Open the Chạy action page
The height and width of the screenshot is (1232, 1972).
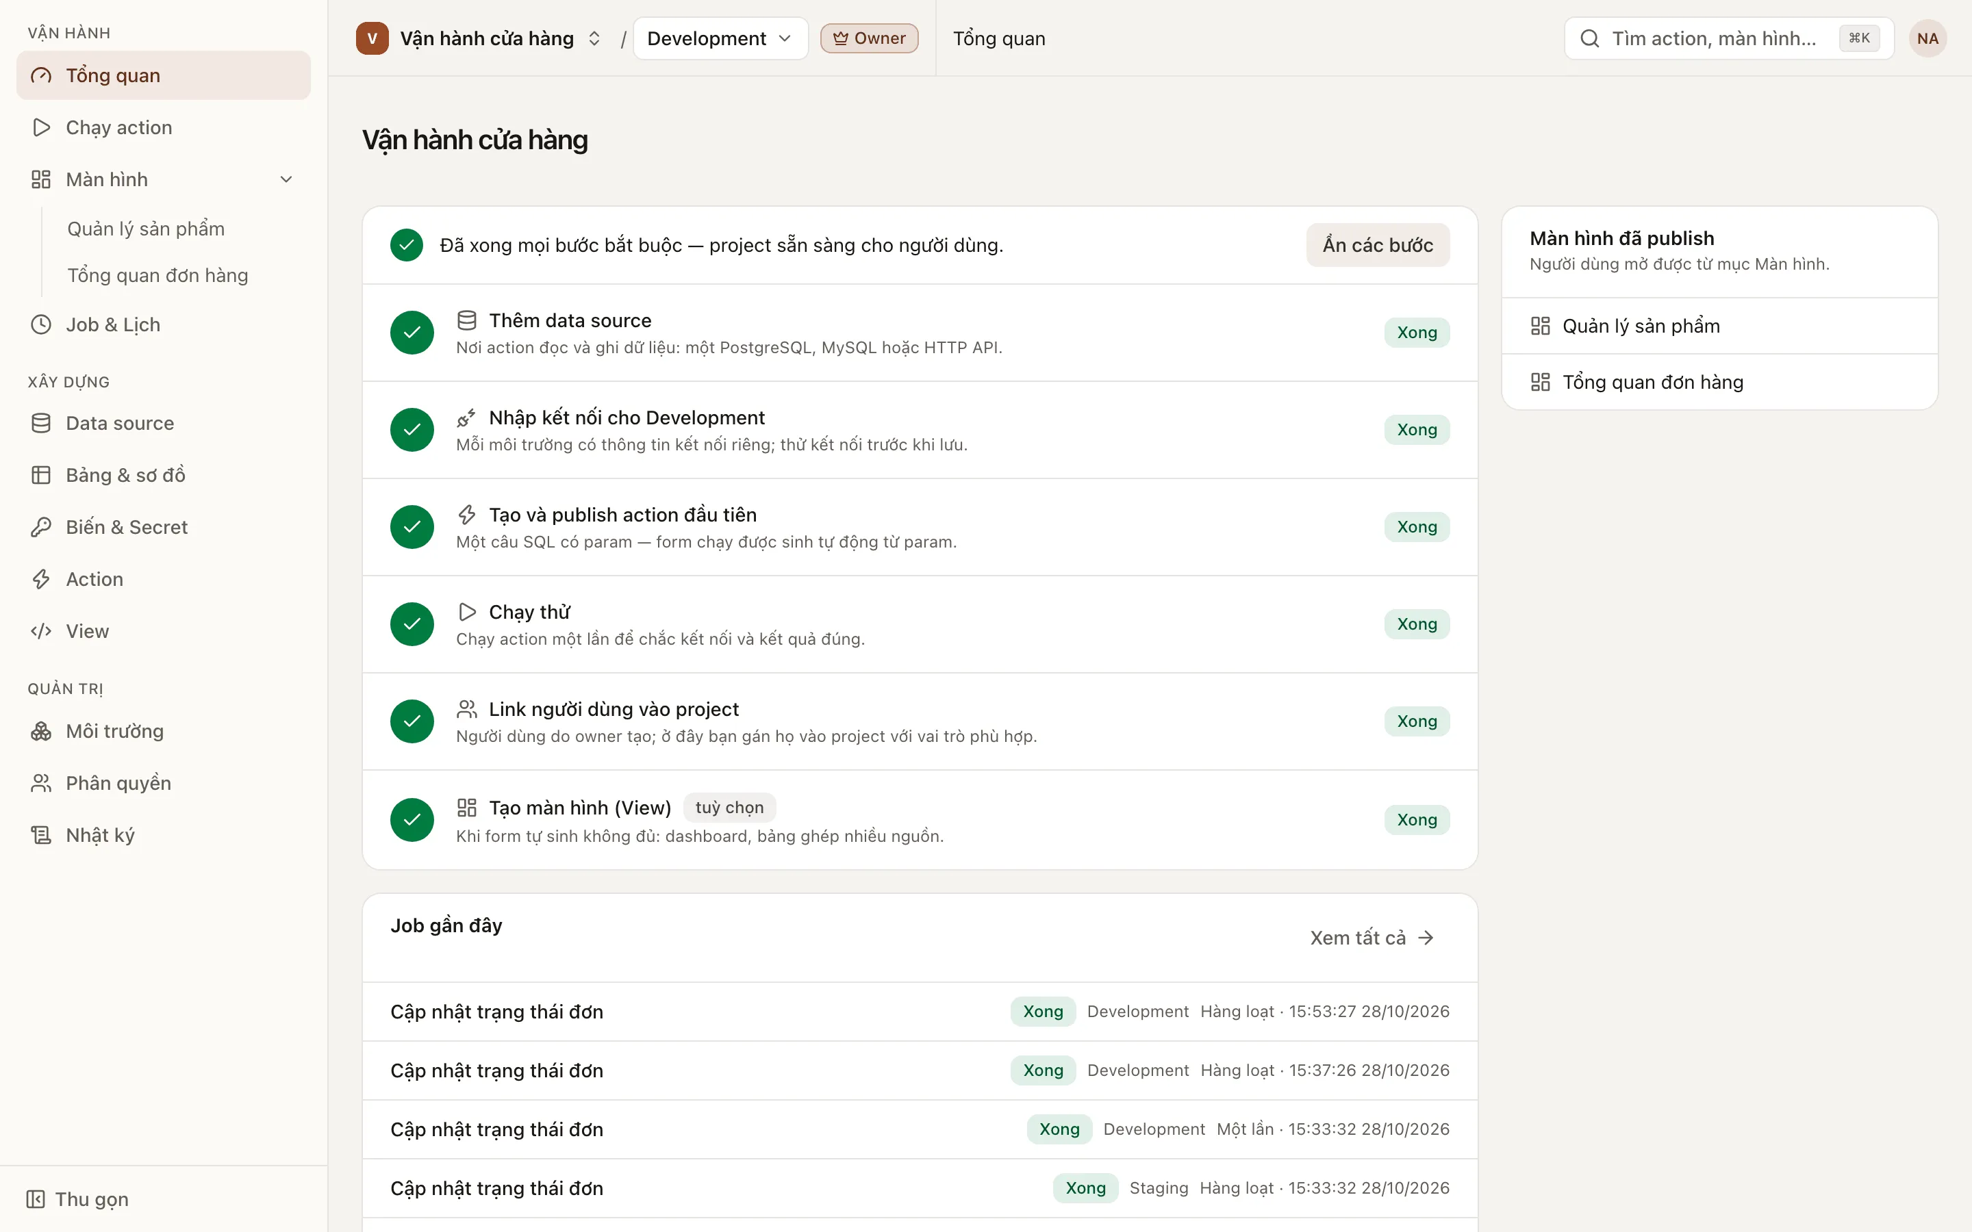[163, 127]
